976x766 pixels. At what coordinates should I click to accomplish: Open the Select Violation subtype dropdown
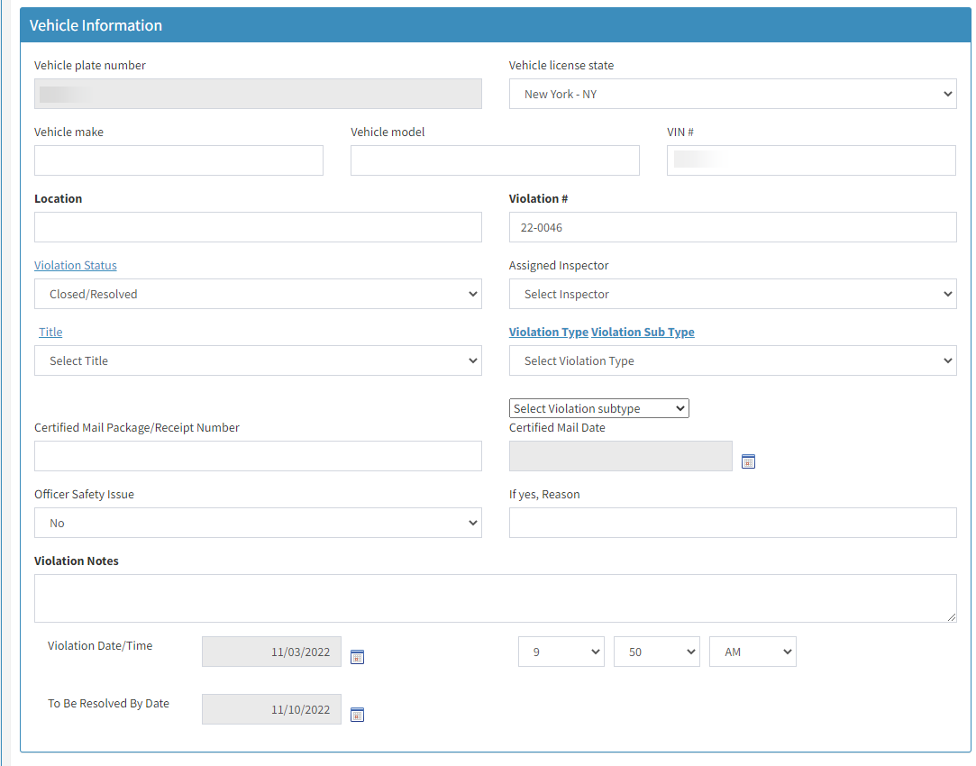coord(598,408)
